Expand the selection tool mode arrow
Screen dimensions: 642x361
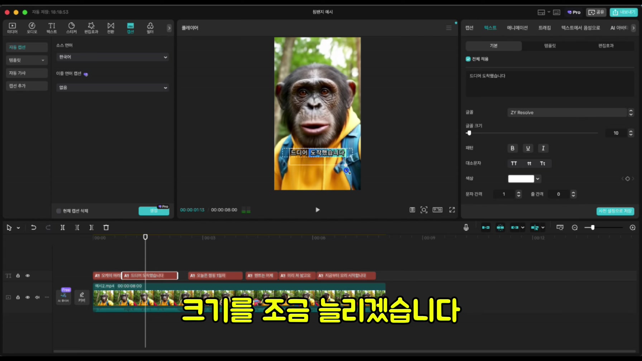18,228
